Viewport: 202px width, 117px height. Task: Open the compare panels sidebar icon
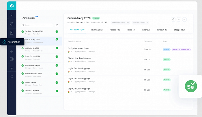(12, 59)
